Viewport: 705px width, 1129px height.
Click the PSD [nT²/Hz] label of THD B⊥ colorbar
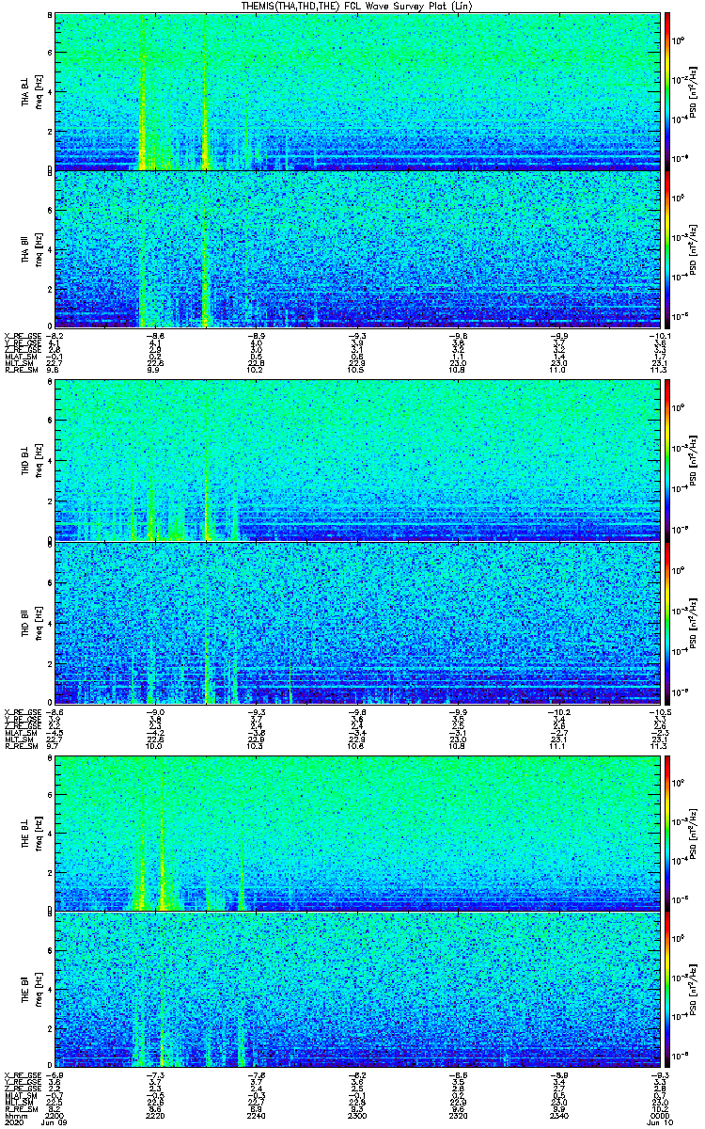click(x=693, y=463)
